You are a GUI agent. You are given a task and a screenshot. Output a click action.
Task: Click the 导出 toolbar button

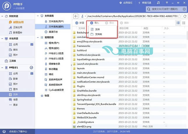point(109,23)
